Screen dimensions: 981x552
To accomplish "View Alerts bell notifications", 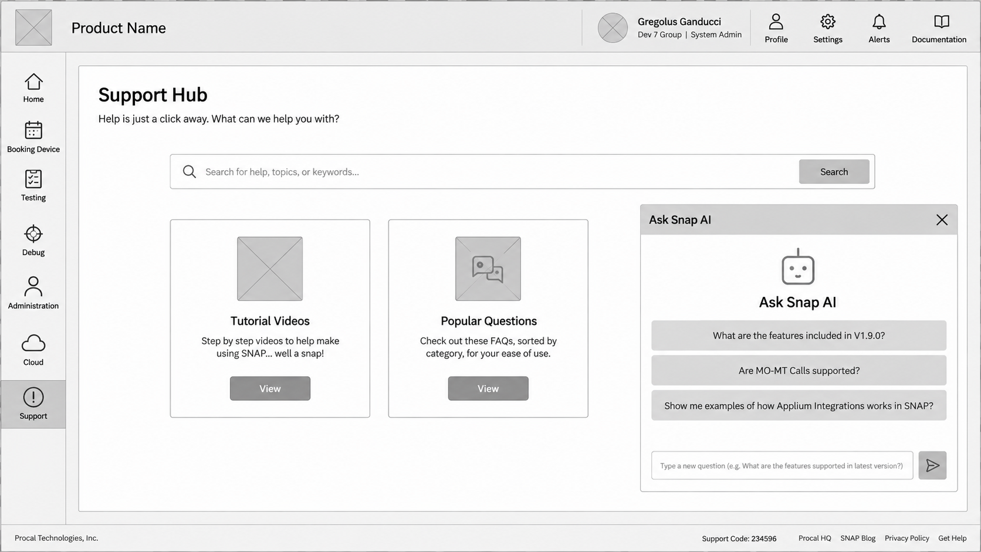I will [x=879, y=28].
